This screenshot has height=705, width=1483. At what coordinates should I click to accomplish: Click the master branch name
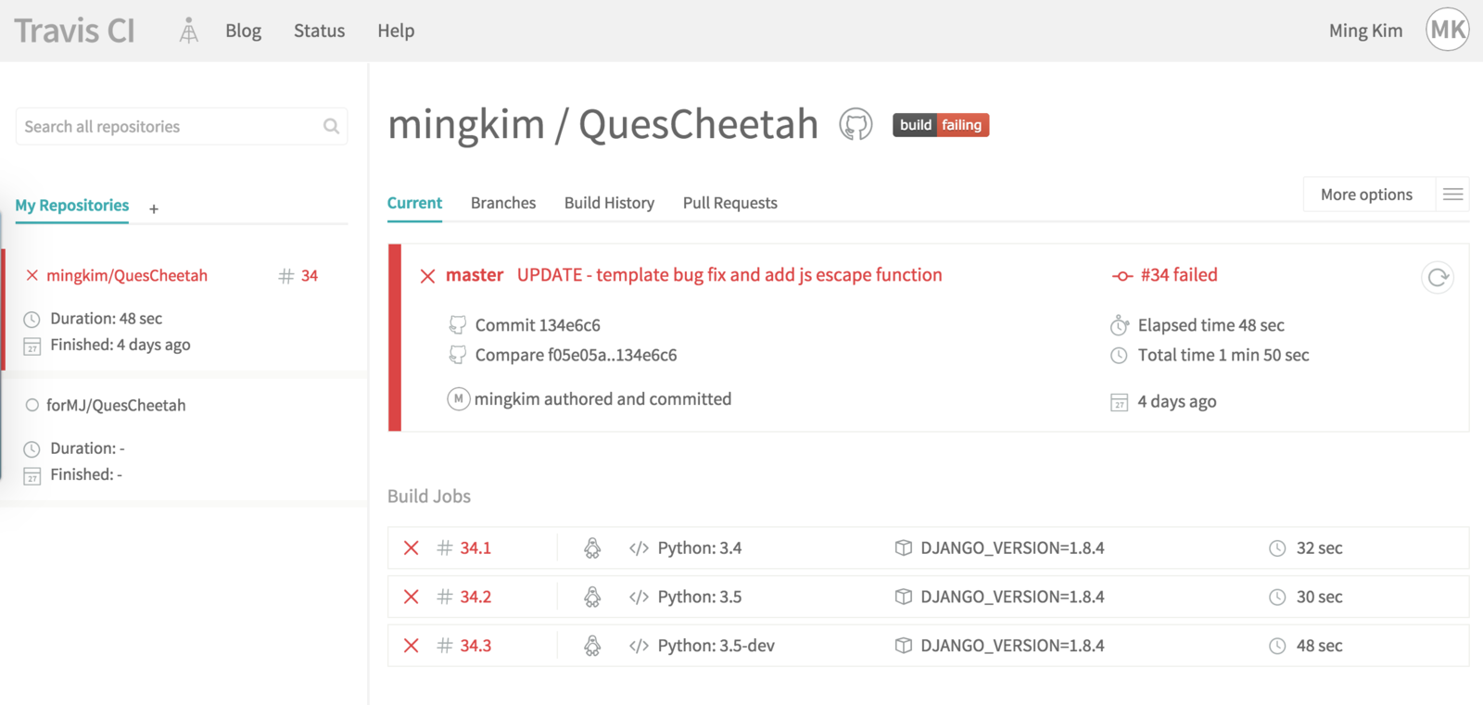point(475,275)
